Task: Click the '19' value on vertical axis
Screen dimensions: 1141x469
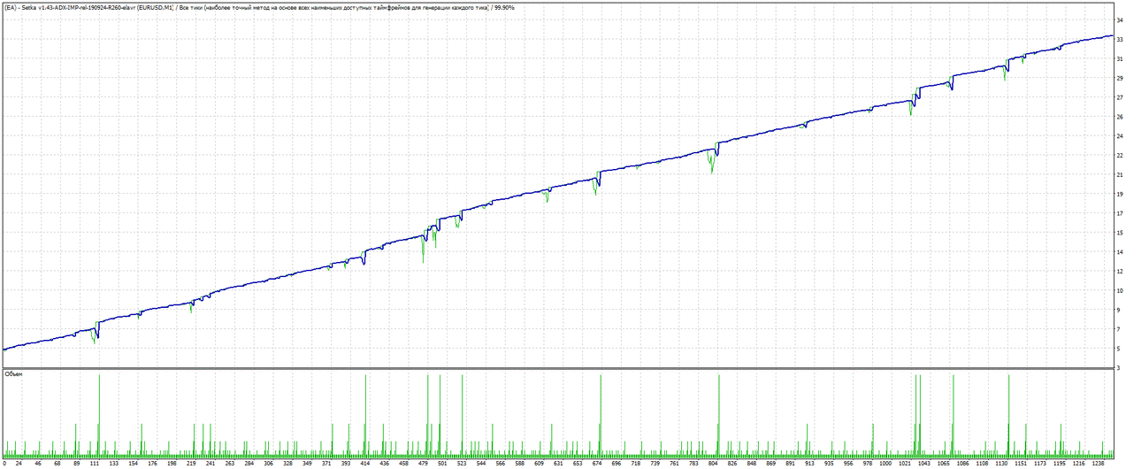Action: point(1119,195)
